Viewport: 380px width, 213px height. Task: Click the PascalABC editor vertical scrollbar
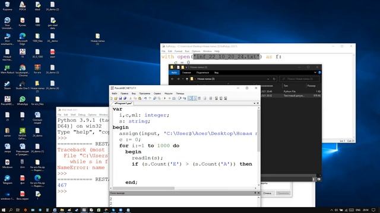click(259, 130)
